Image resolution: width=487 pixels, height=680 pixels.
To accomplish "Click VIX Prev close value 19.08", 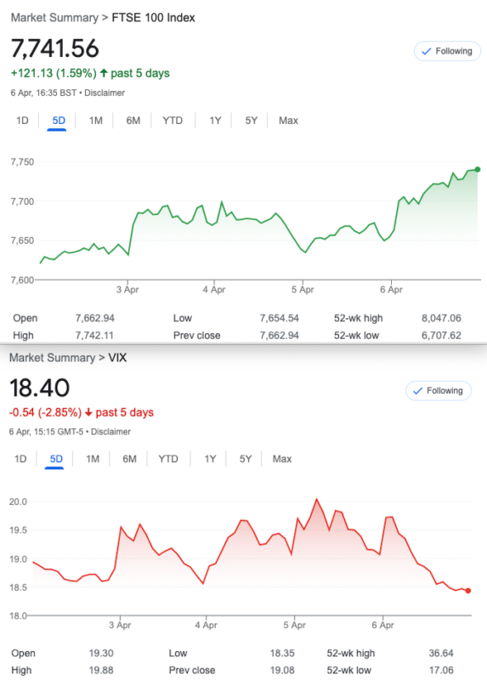I will [282, 671].
